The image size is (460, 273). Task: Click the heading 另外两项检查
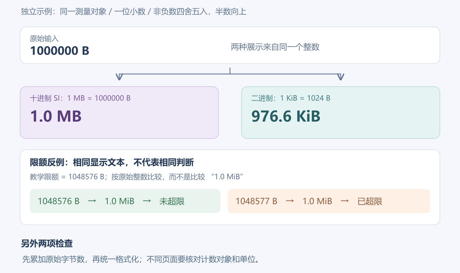point(47,243)
